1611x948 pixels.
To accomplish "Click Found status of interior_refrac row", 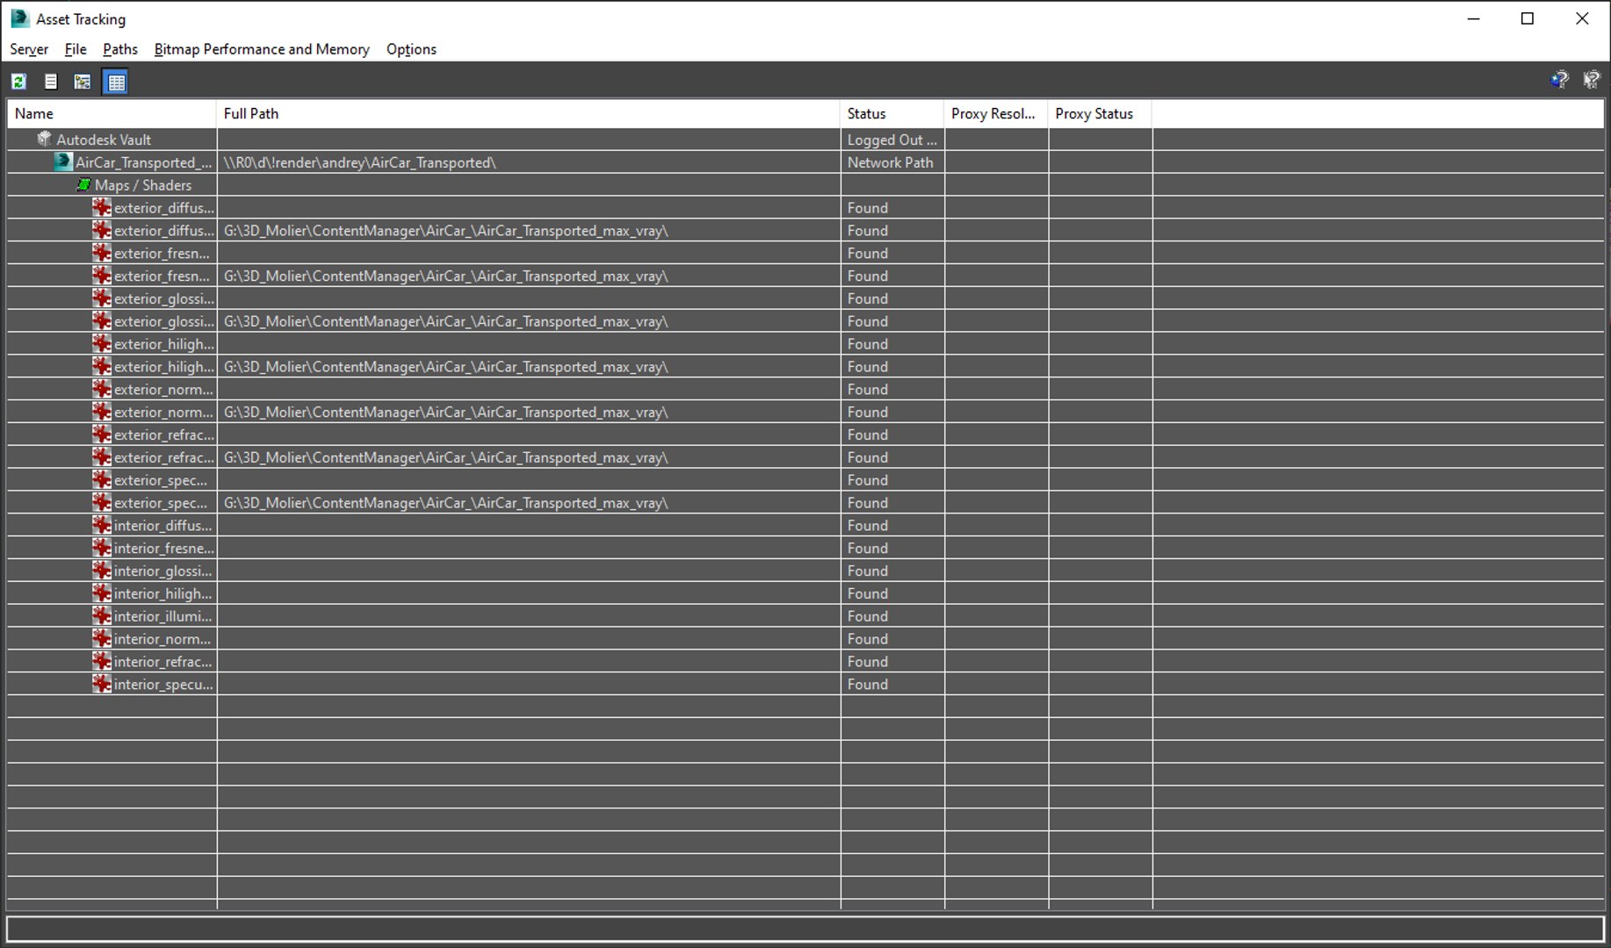I will point(868,663).
